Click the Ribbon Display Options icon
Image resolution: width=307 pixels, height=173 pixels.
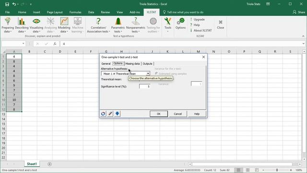tap(268, 4)
